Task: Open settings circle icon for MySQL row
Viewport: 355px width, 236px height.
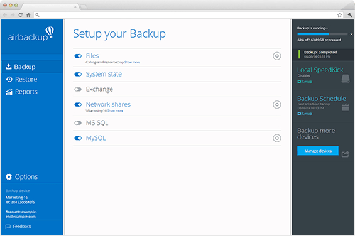Action: click(276, 138)
